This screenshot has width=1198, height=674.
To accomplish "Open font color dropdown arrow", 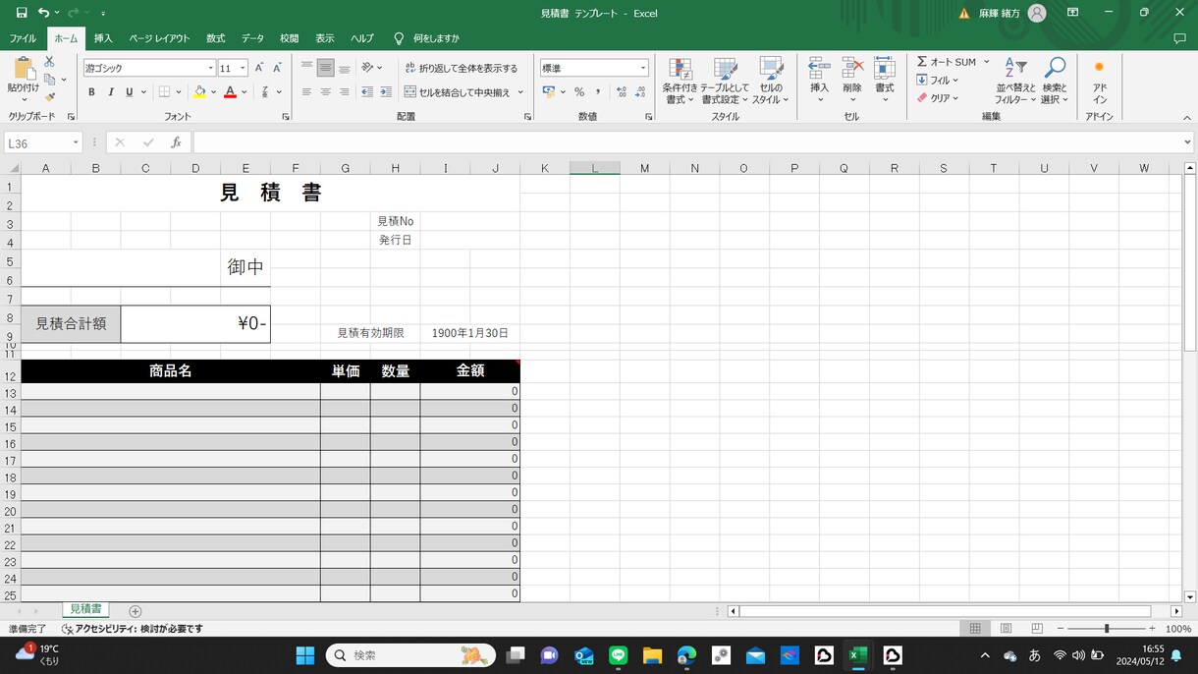I will point(245,92).
